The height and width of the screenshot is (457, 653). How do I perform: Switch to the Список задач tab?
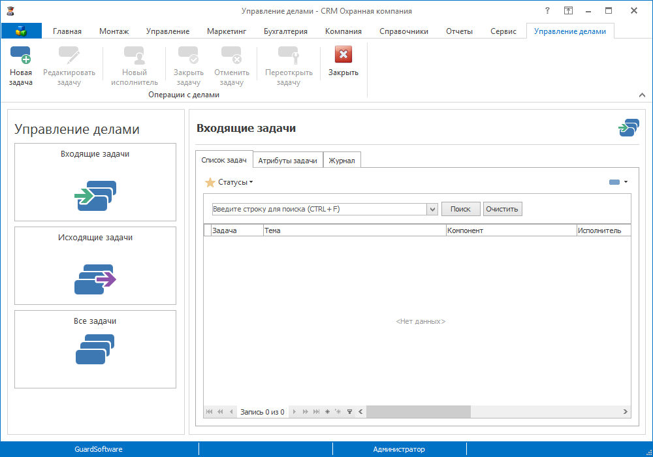224,160
